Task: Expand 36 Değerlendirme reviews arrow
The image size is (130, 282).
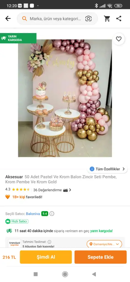Action: click(x=70, y=190)
